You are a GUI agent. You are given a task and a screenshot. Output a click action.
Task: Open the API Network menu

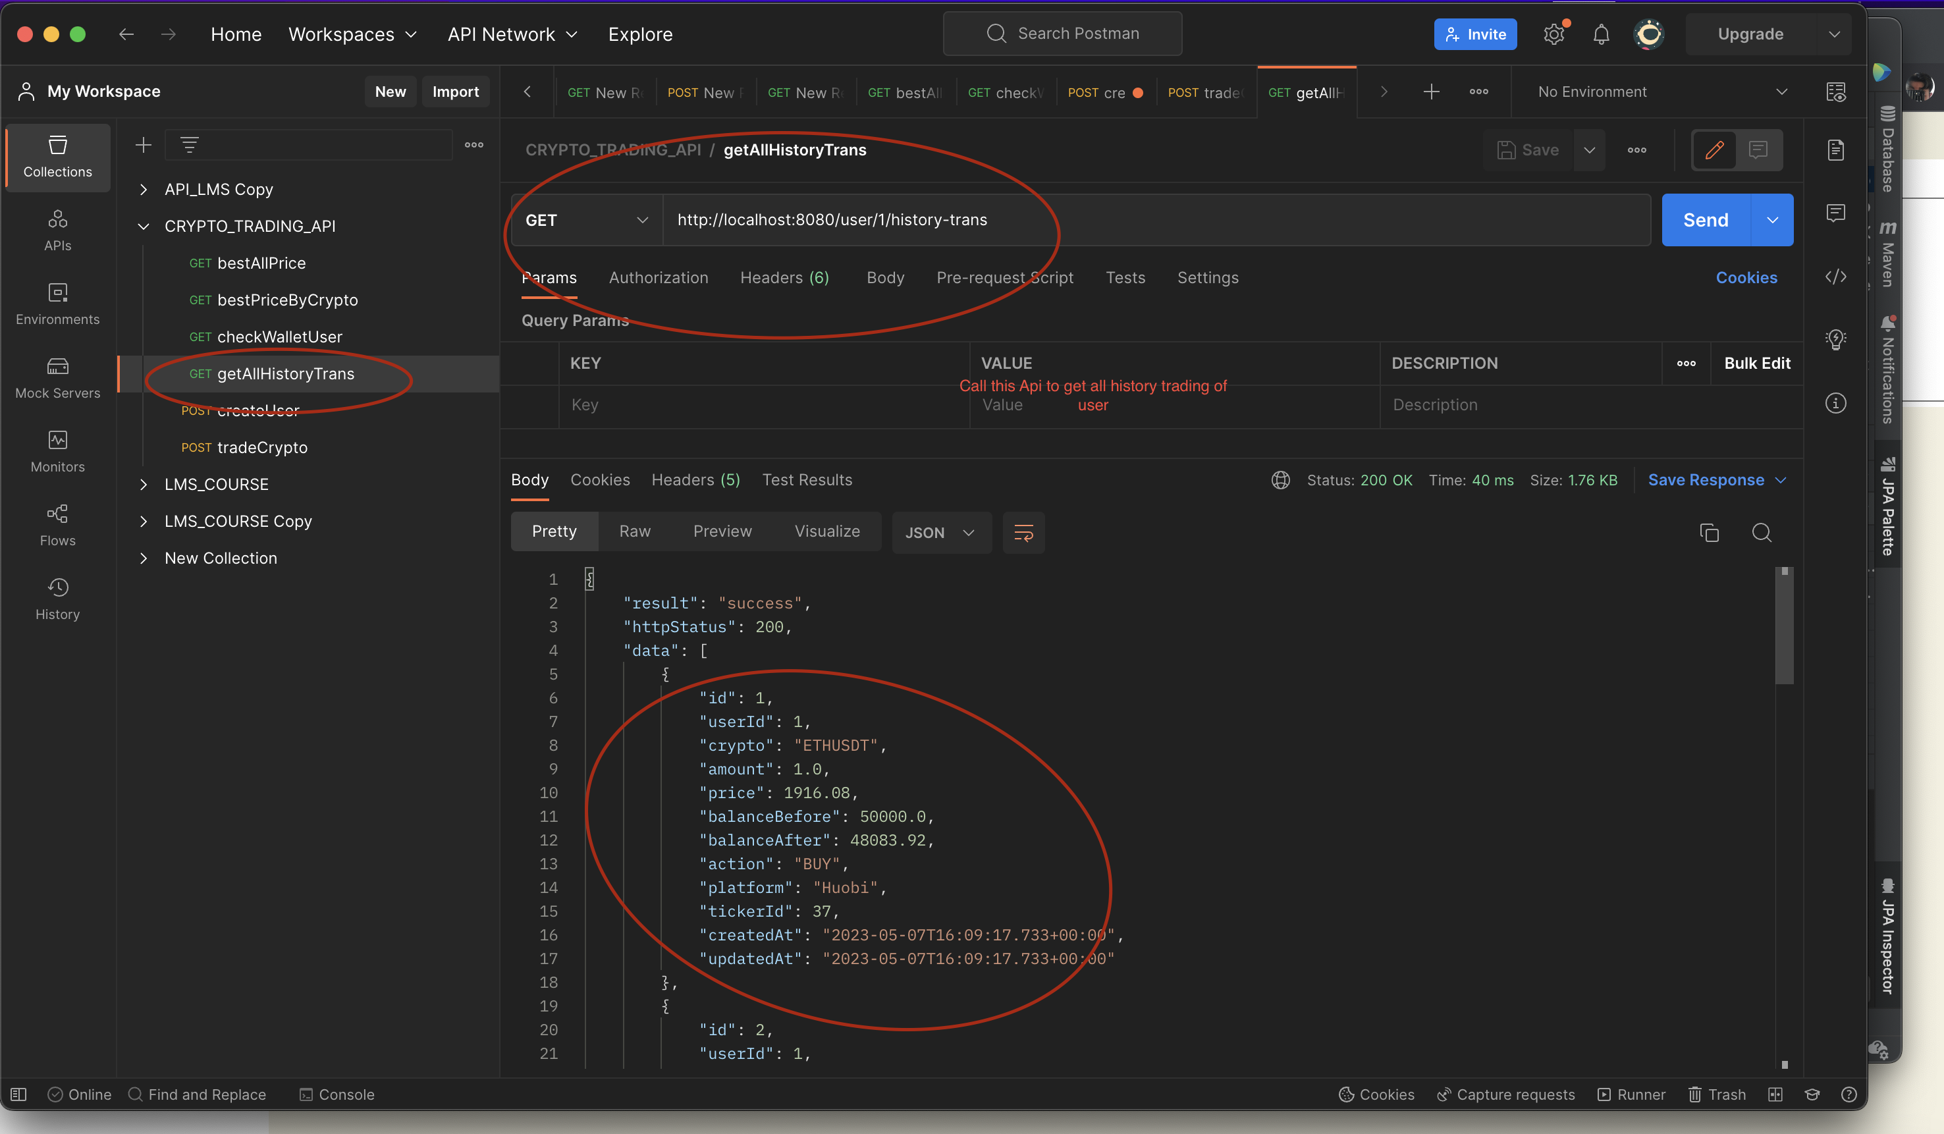pos(512,34)
